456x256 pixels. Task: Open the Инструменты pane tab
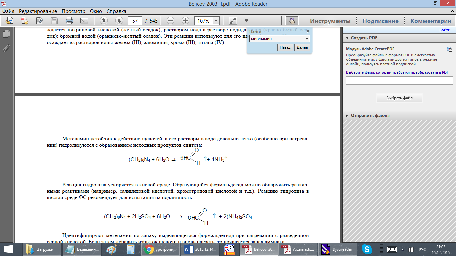pyautogui.click(x=330, y=21)
